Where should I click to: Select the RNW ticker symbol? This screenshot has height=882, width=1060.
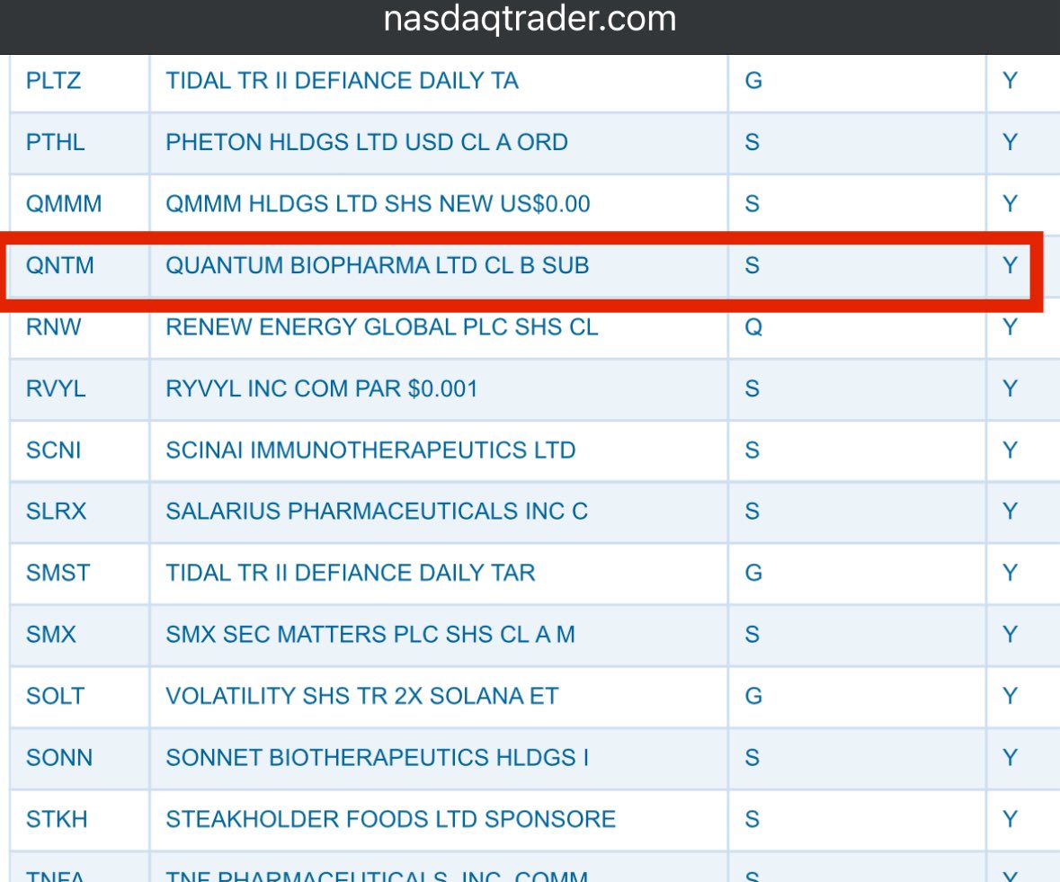tap(53, 327)
